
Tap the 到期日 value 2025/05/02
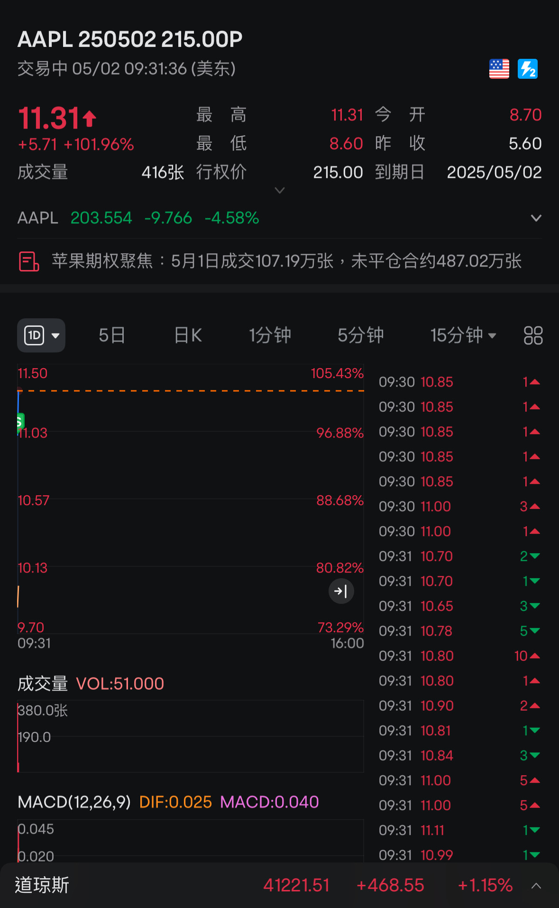point(494,172)
